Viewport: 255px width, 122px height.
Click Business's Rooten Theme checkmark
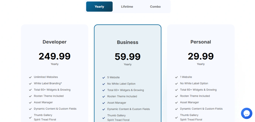point(104,96)
